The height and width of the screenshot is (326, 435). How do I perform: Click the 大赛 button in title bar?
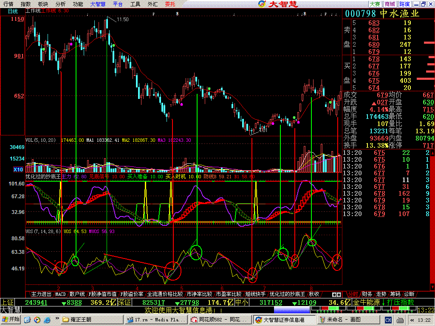tap(375, 4)
